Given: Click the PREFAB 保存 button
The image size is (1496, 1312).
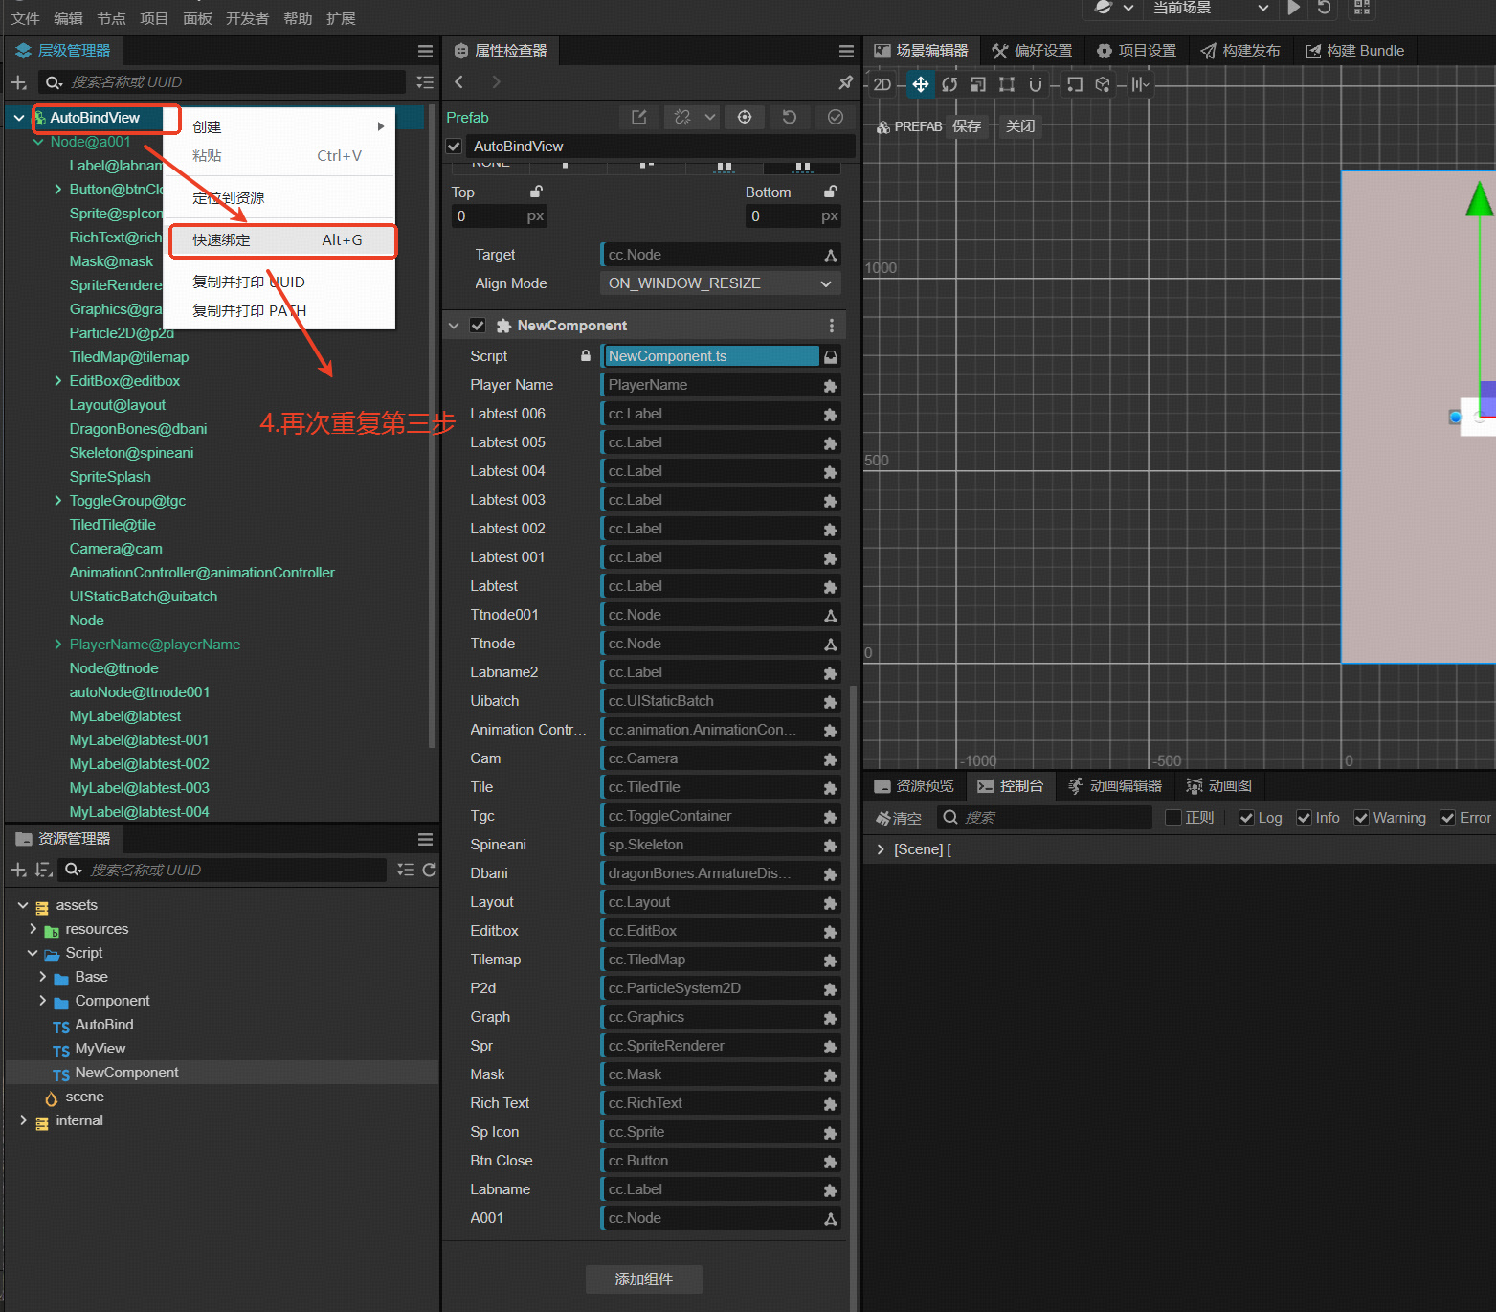Looking at the screenshot, I should (967, 126).
